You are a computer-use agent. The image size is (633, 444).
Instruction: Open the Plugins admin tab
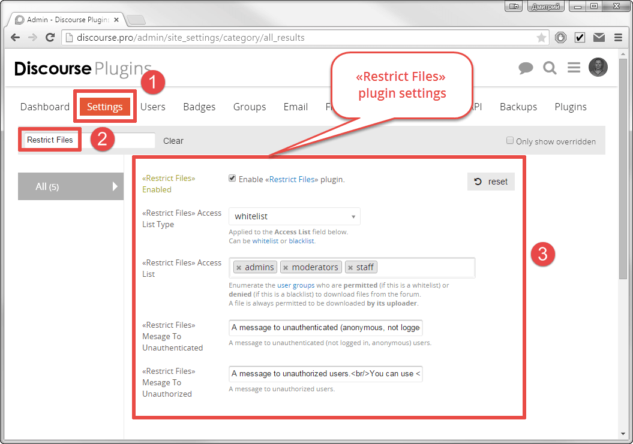[x=571, y=107]
